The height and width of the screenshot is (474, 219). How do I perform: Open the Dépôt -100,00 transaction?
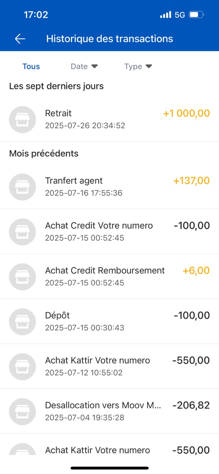coord(109,322)
